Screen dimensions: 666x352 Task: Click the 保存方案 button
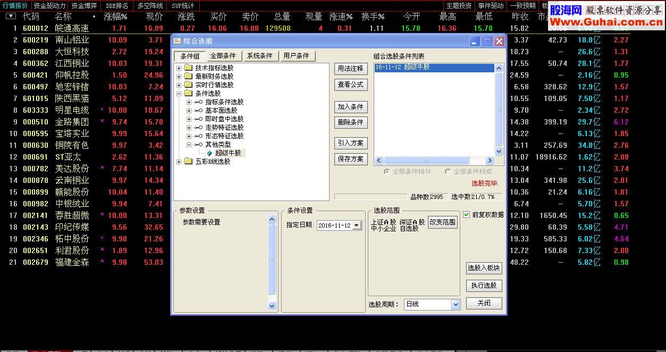[x=351, y=159]
